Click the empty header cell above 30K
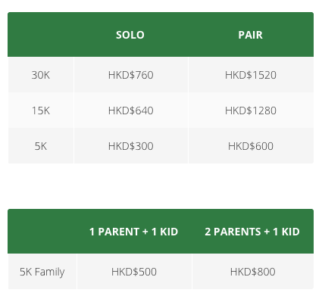Image resolution: width=322 pixels, height=302 pixels. [41, 35]
